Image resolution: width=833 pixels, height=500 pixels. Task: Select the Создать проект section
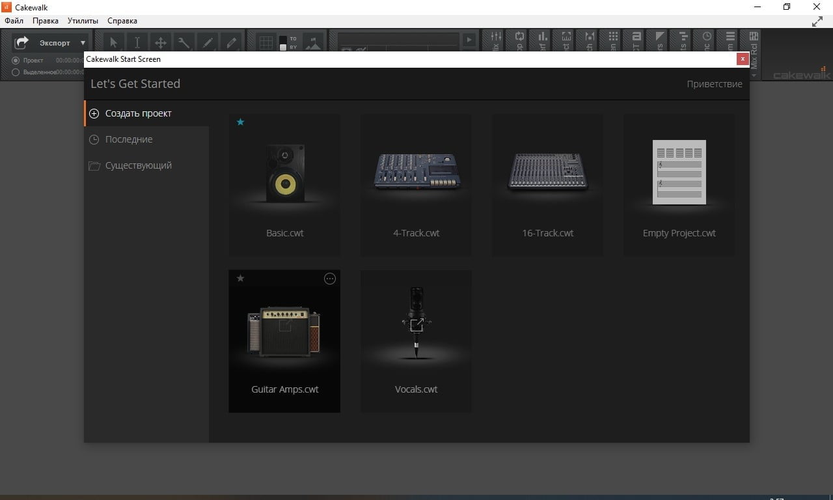point(146,113)
